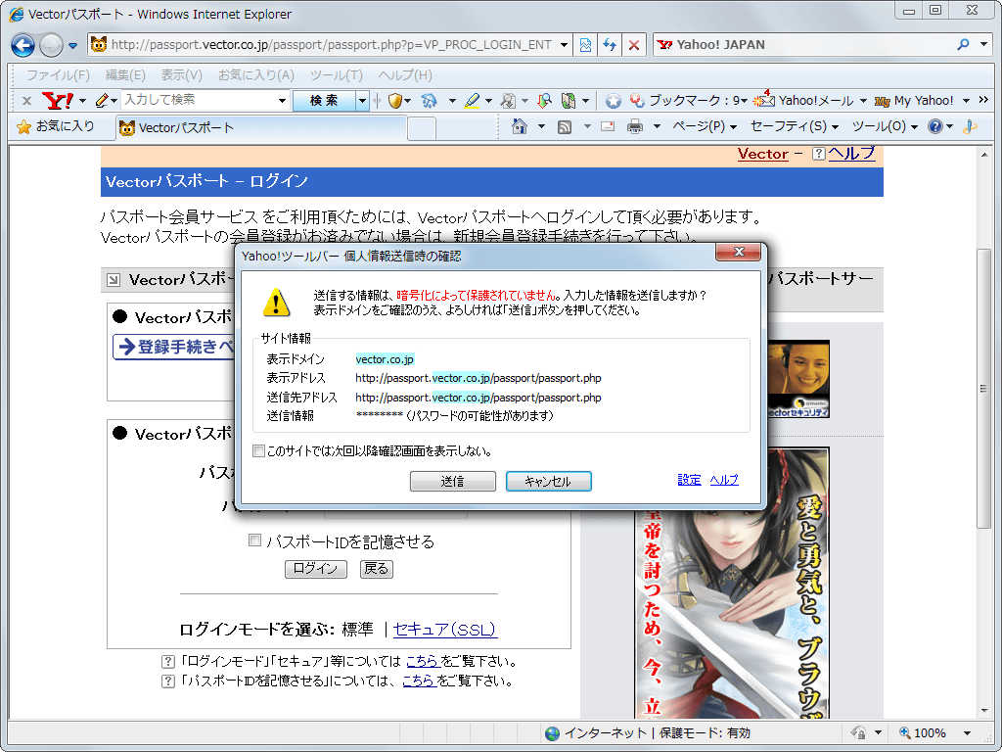Click the ログイン button on page
Screen dimensions: 1002x752
(316, 569)
